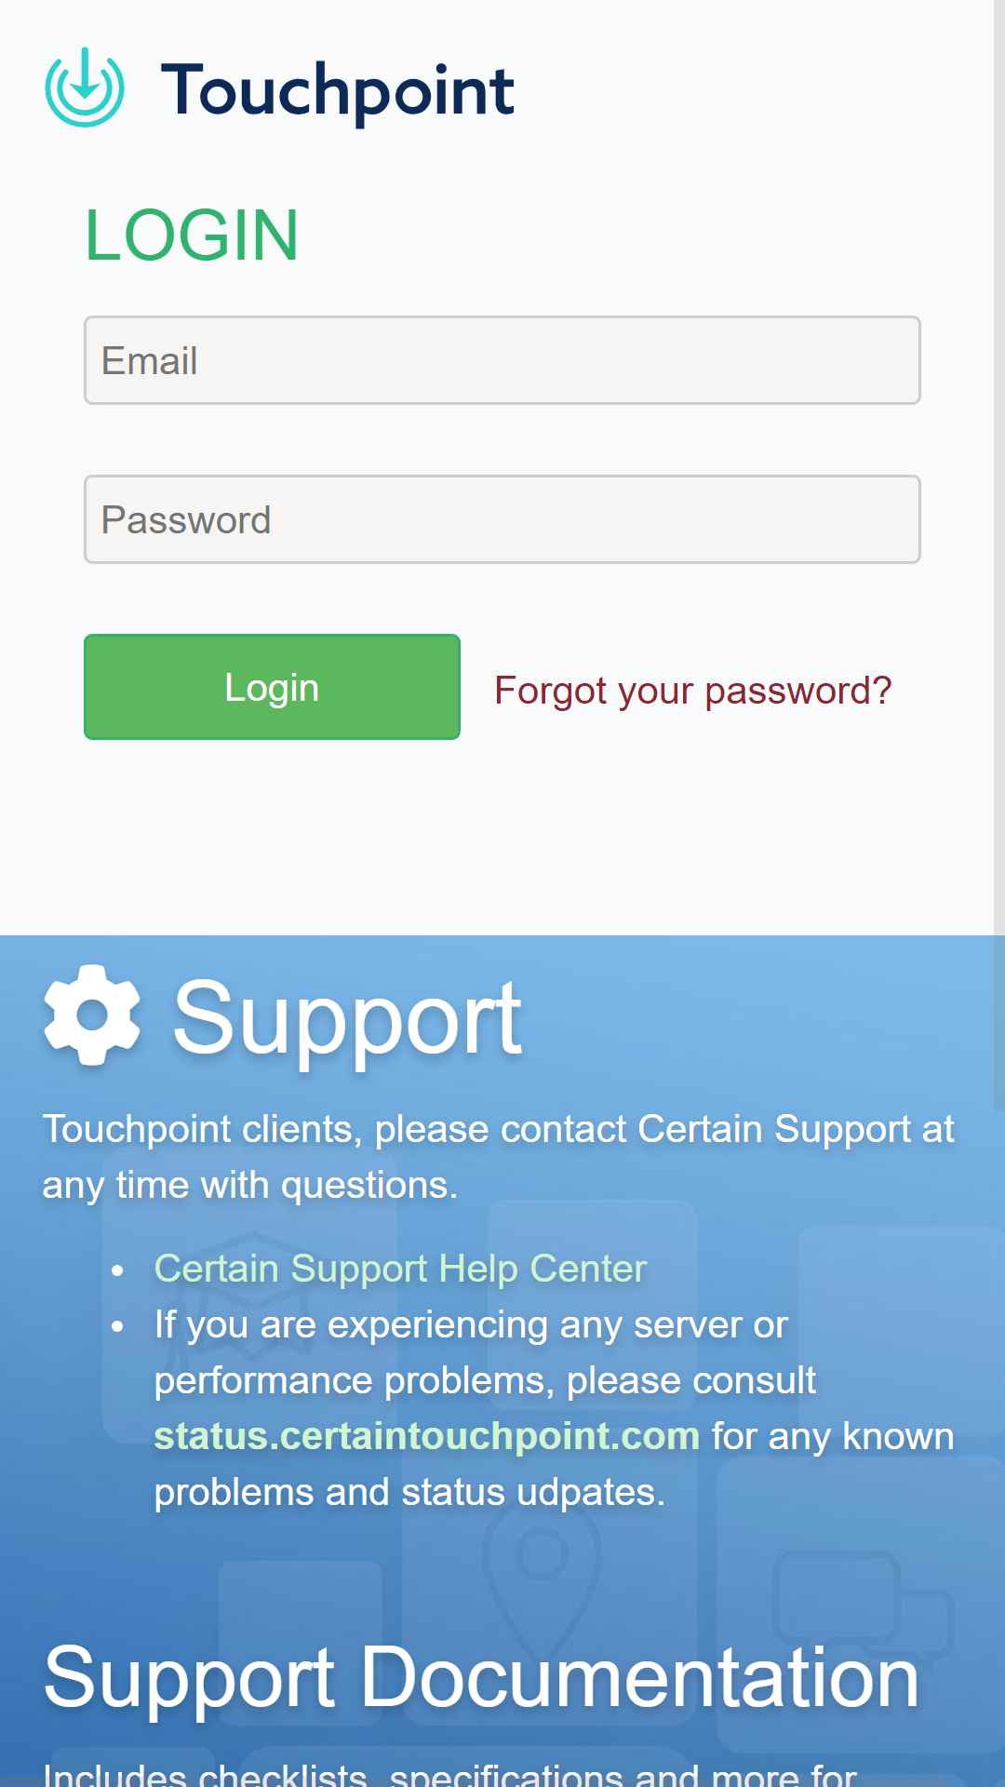
Task: Open Certain Support Help Center link
Action: tap(400, 1269)
